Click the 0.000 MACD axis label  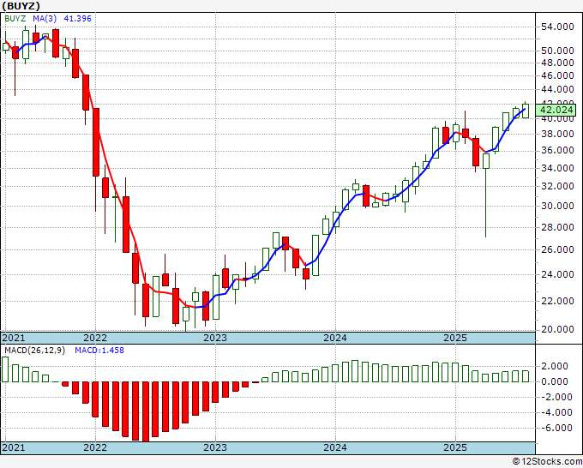(x=554, y=381)
